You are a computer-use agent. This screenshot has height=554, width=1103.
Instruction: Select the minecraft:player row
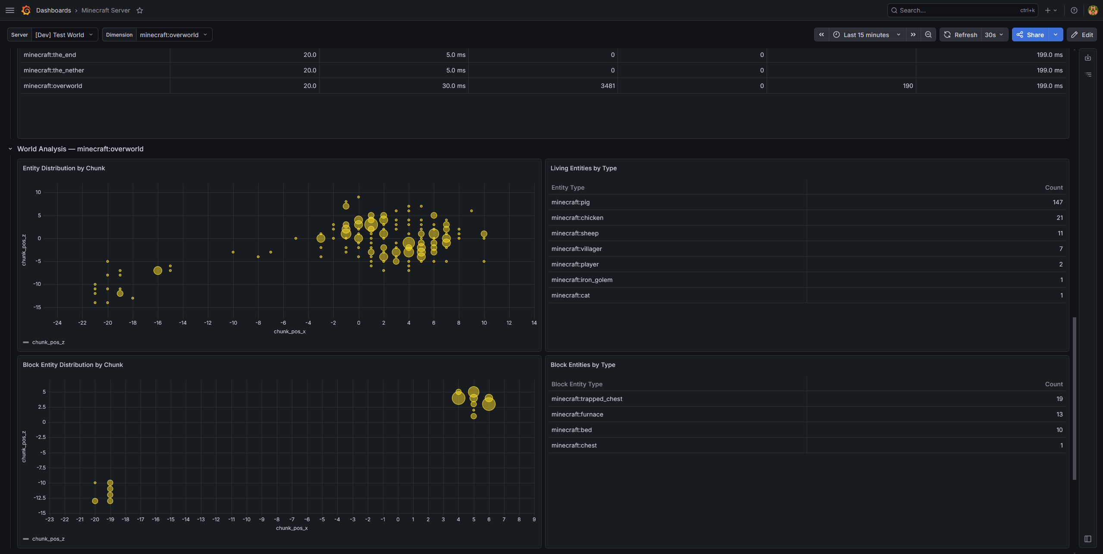(807, 264)
